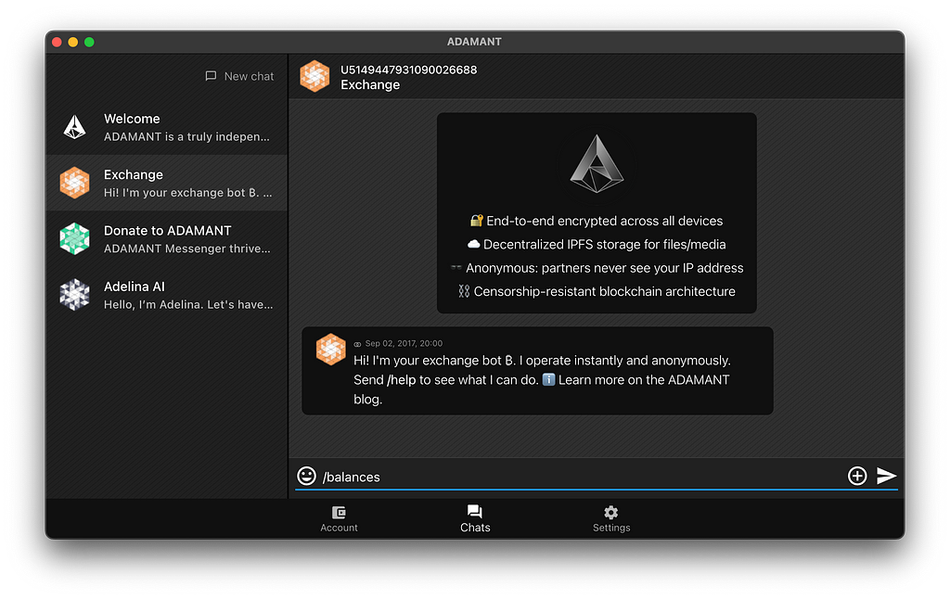Click 'Hello, I'm Adelina. Let's have...' preview

pos(188,305)
